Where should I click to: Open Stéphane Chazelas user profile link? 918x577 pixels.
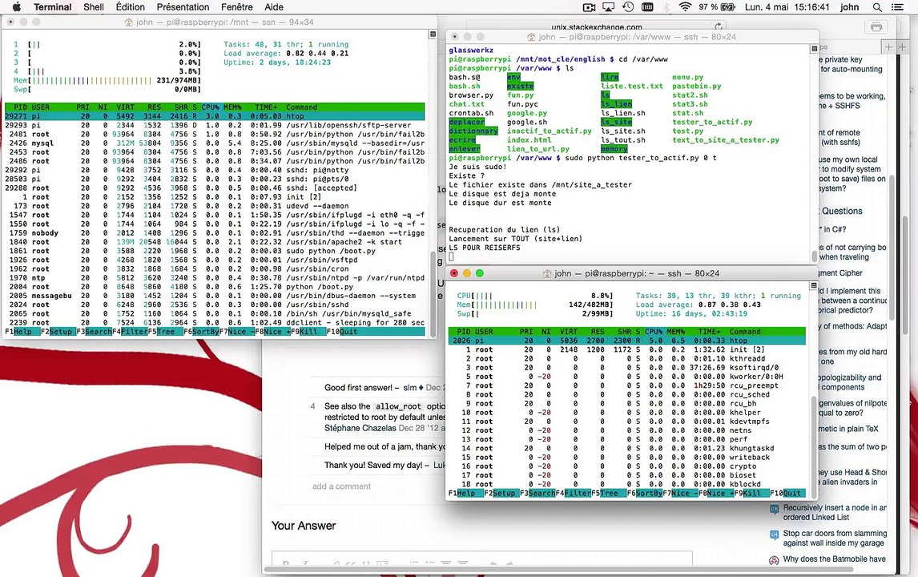point(360,429)
